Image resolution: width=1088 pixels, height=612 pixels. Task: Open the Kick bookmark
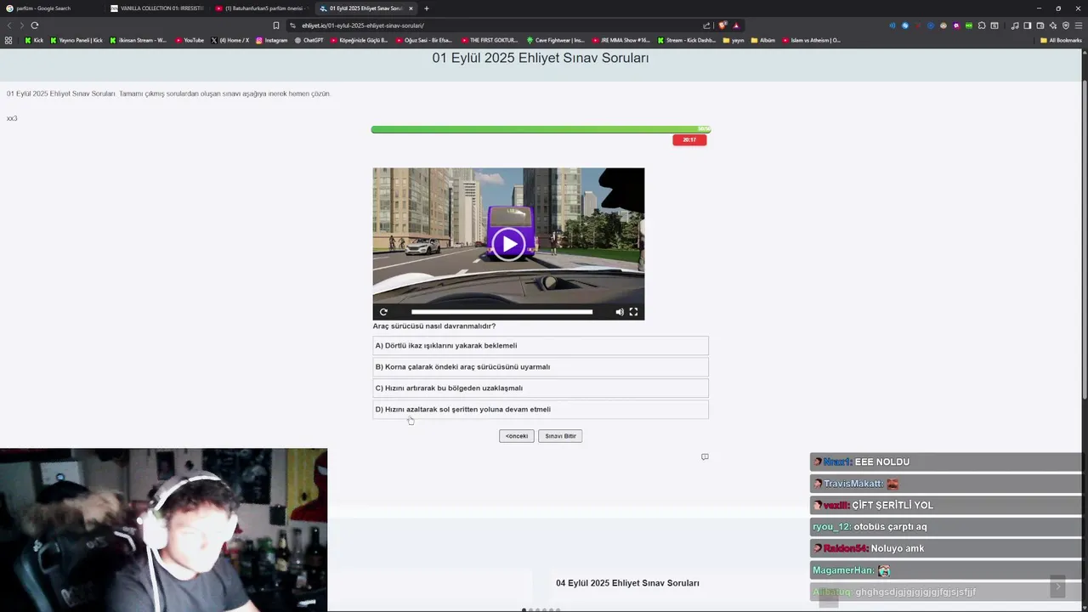click(34, 40)
